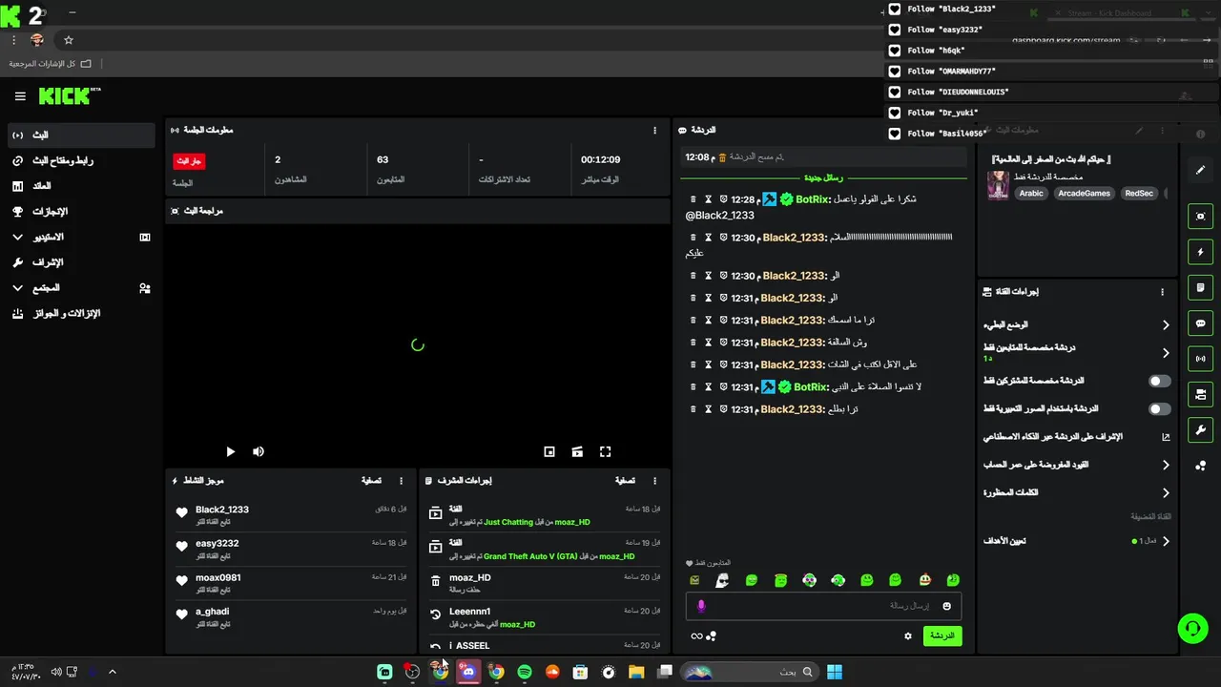Enter fullscreen on the stream preview
The image size is (1221, 687).
(605, 452)
